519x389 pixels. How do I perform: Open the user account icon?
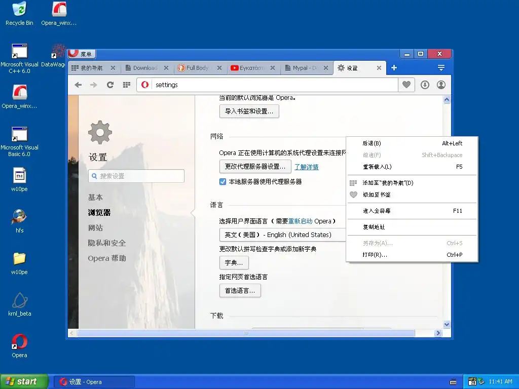[441, 85]
